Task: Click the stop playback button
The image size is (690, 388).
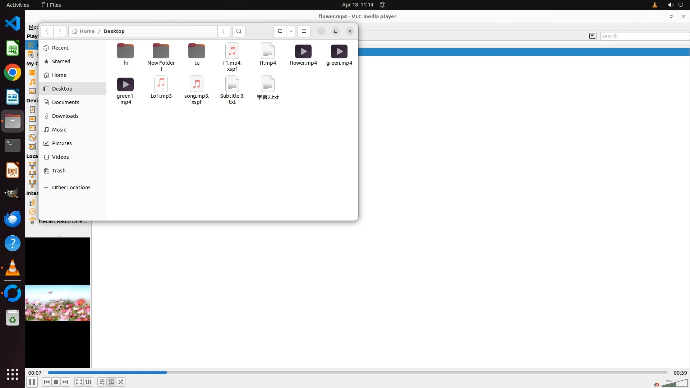Action: (x=56, y=382)
